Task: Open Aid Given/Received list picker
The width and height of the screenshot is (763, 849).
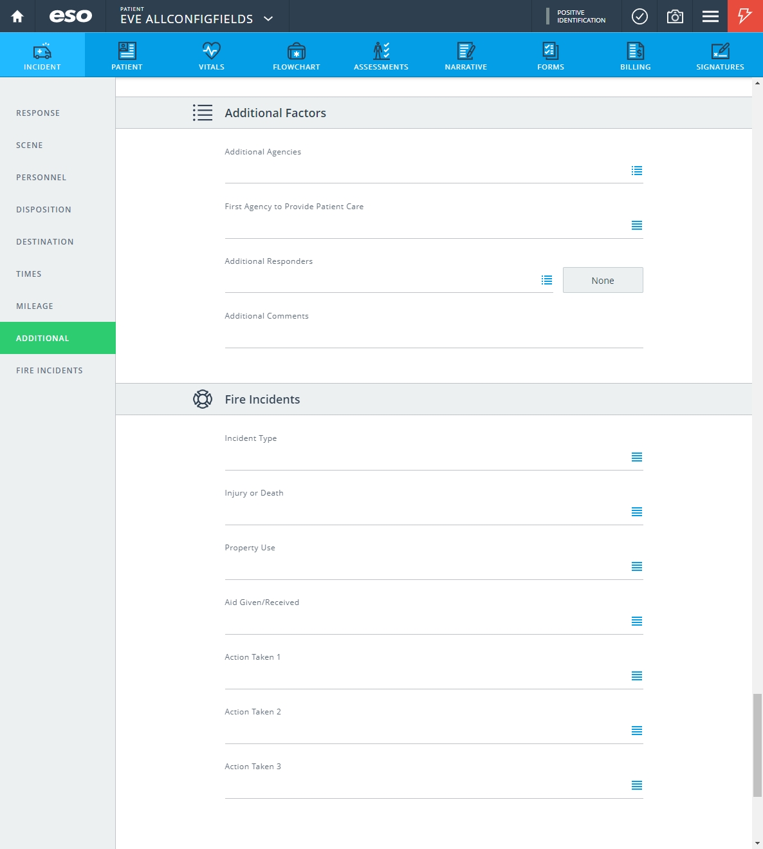Action: pyautogui.click(x=637, y=621)
